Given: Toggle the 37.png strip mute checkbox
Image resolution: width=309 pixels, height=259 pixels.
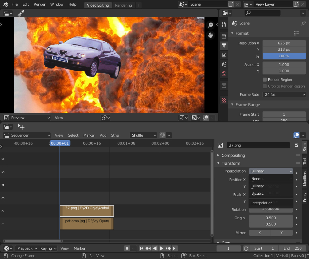Looking at the screenshot, I should [296, 145].
